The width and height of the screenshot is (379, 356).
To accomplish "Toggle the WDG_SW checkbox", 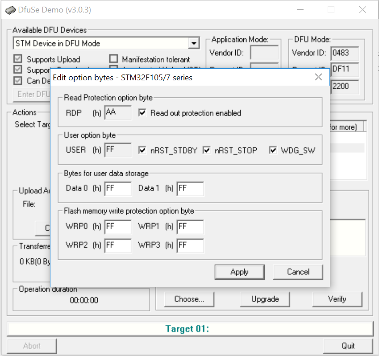I will click(273, 150).
